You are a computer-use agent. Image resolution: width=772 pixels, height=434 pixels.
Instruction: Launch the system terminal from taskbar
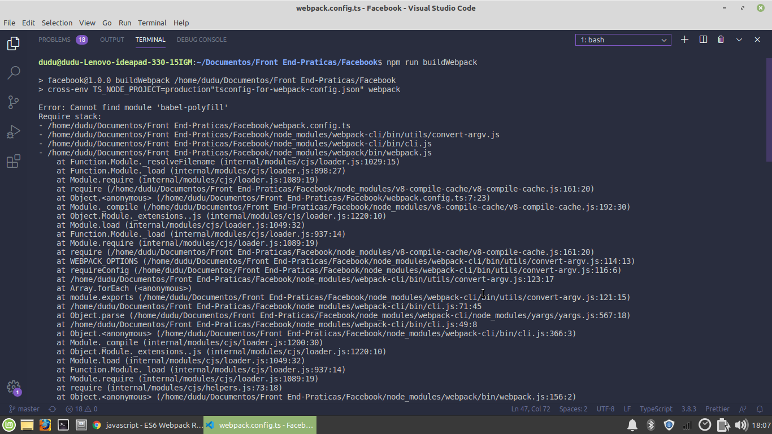[63, 425]
